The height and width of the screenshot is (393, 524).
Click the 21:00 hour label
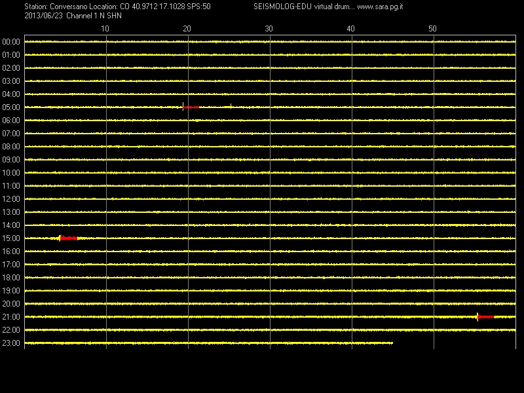(x=11, y=317)
